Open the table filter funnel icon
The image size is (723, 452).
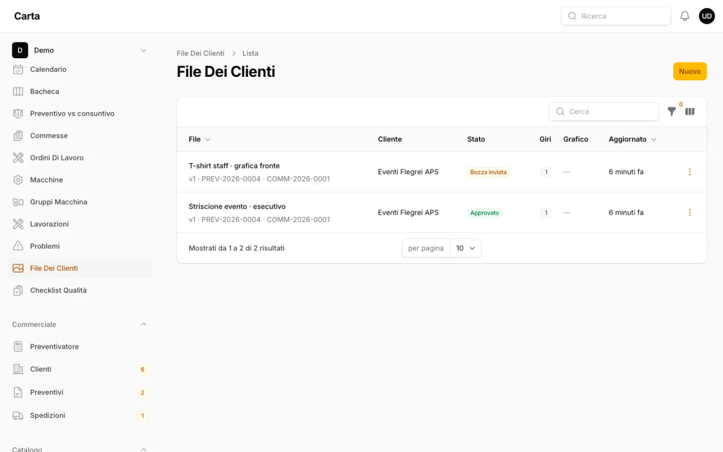click(x=672, y=112)
